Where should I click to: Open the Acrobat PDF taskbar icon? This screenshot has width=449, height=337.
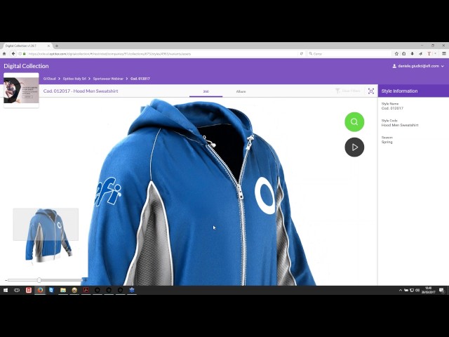tap(86, 290)
